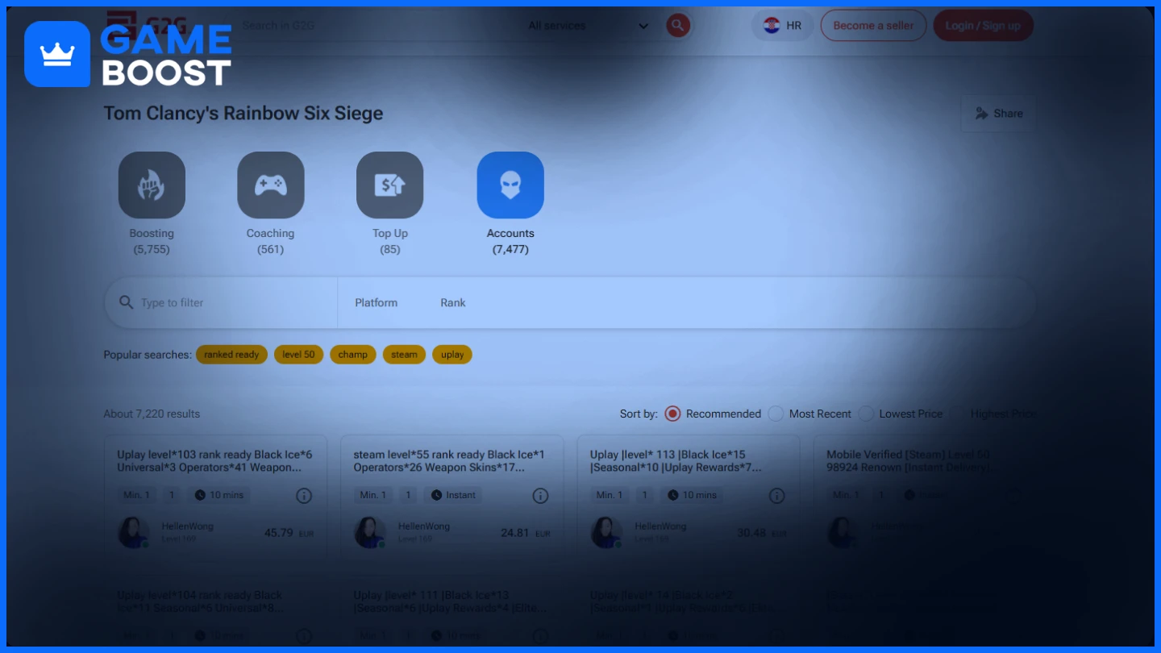The width and height of the screenshot is (1161, 653).
Task: Open the Uplay |level* 113 listing title
Action: [x=676, y=461]
